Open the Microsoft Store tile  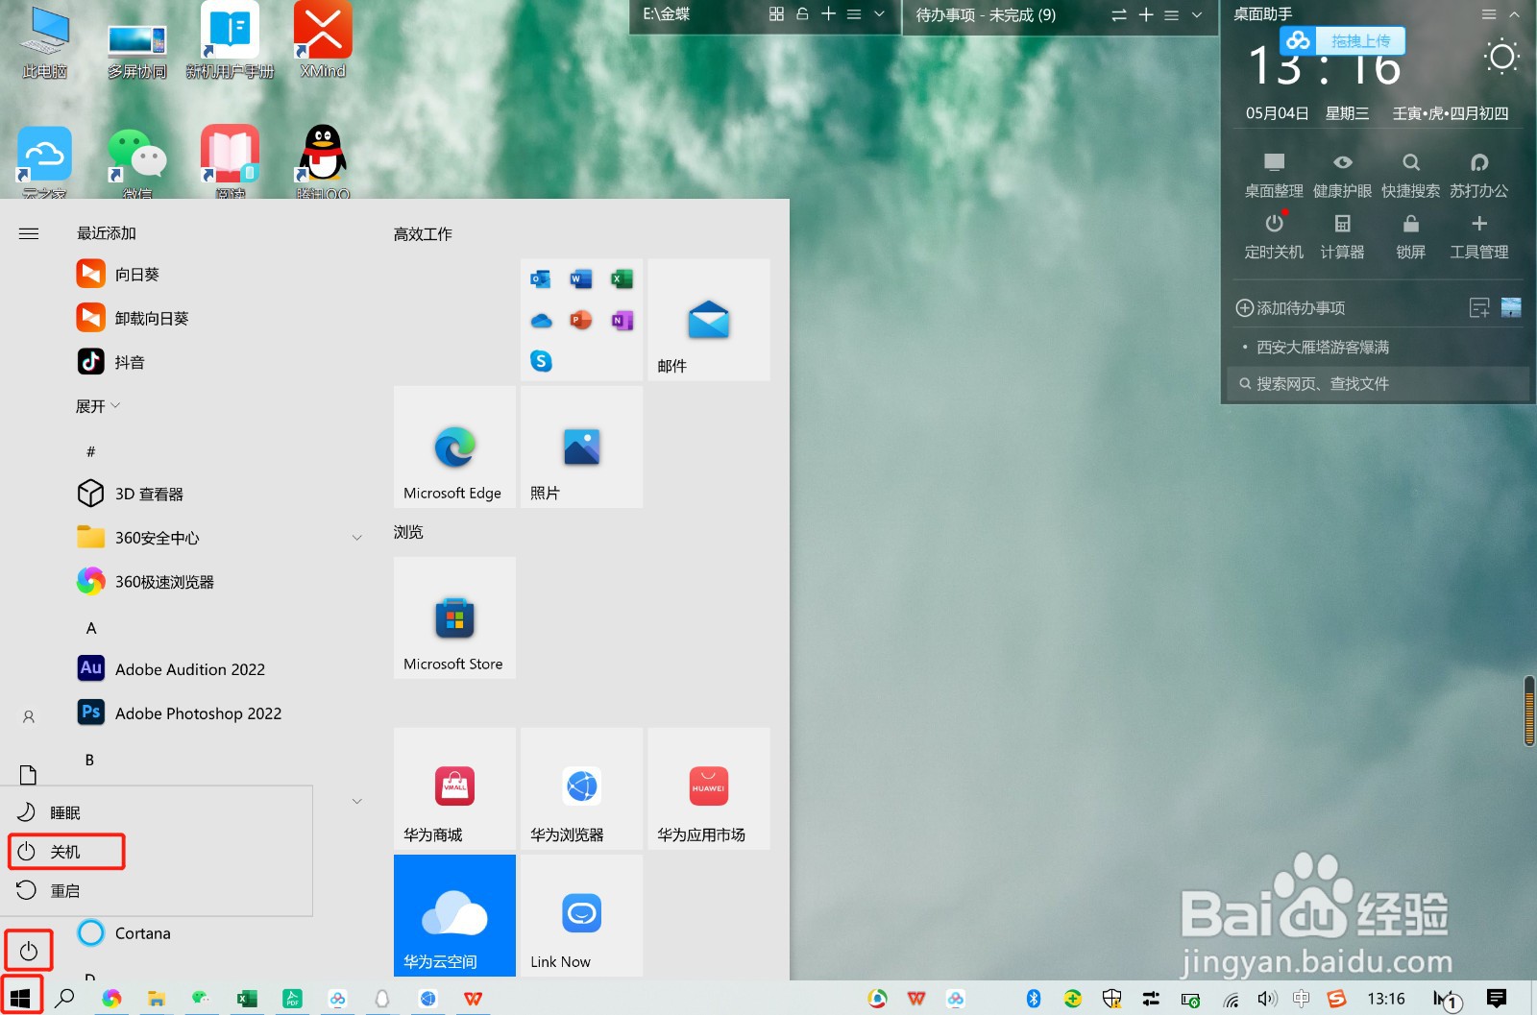(x=454, y=617)
